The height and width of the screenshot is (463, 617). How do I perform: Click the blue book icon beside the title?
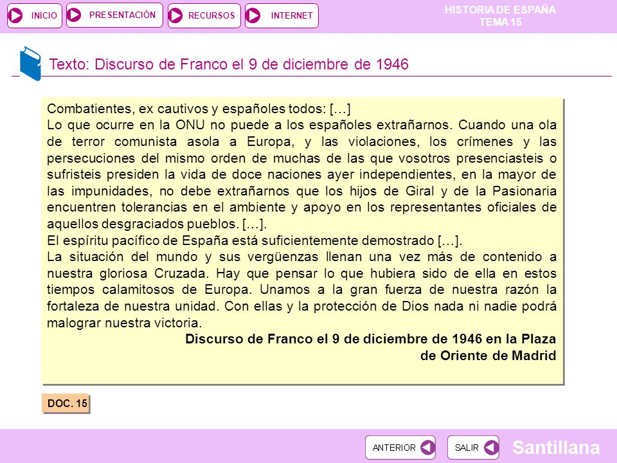[30, 64]
